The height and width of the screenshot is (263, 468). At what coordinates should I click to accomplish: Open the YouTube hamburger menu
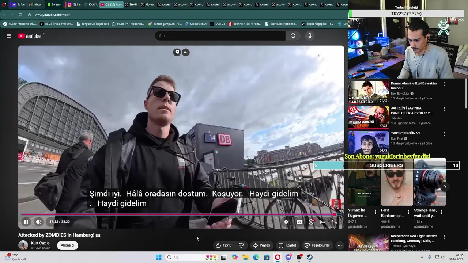(x=9, y=36)
